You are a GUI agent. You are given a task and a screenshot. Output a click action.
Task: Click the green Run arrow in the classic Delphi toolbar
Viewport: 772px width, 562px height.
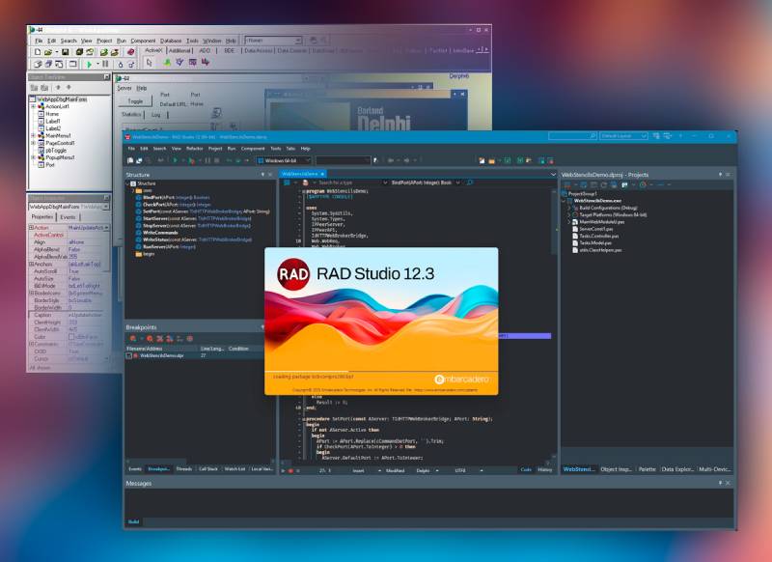[89, 64]
